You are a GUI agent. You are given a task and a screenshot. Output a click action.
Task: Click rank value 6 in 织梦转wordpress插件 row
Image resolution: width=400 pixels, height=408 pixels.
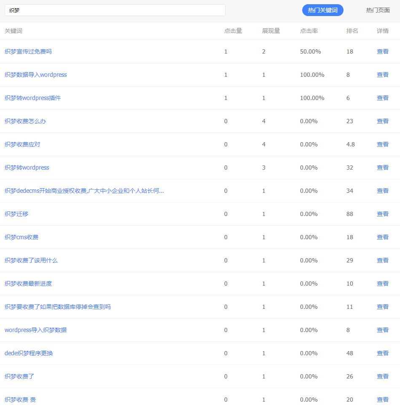point(348,98)
